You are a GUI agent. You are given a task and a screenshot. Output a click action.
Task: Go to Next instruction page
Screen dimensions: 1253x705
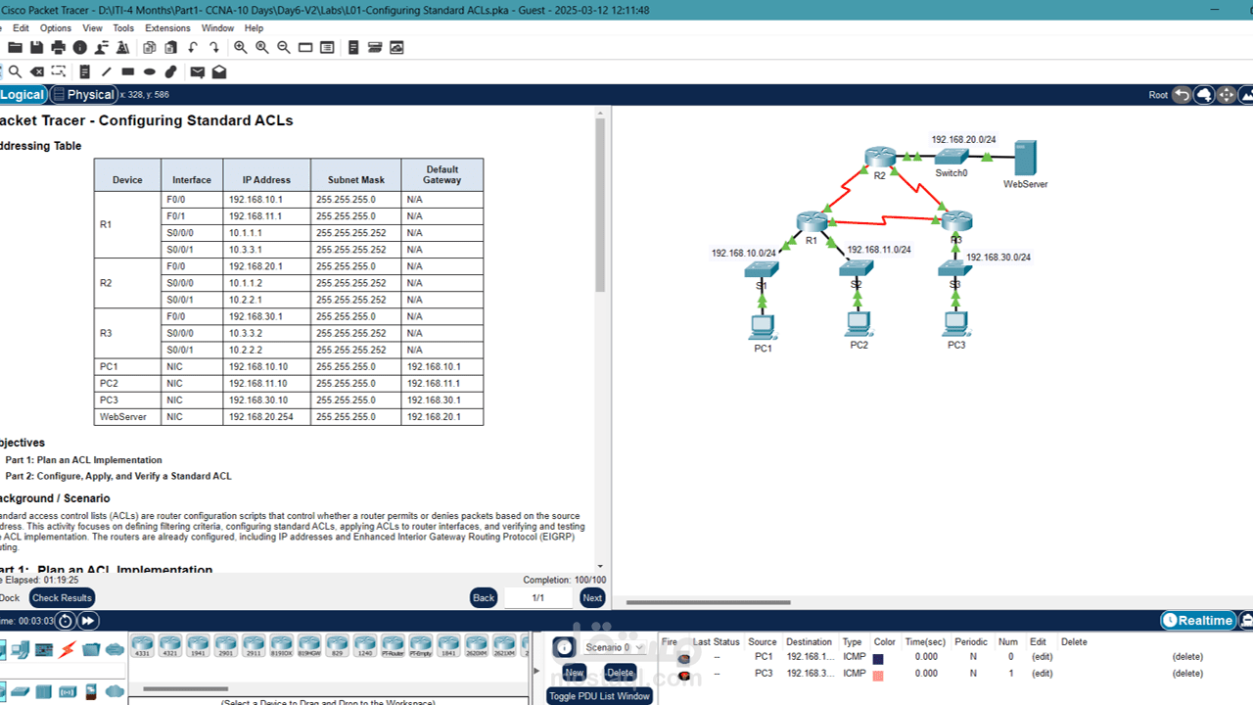coord(592,597)
